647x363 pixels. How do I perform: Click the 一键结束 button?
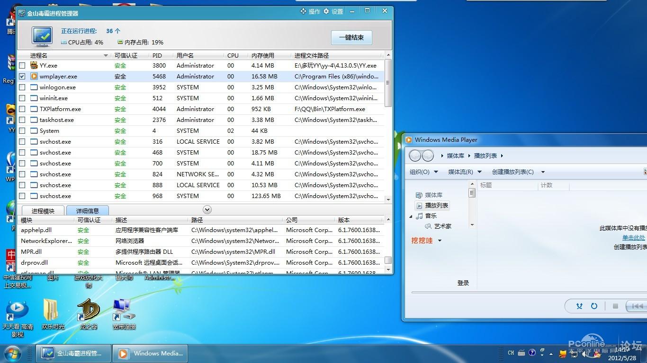(351, 37)
